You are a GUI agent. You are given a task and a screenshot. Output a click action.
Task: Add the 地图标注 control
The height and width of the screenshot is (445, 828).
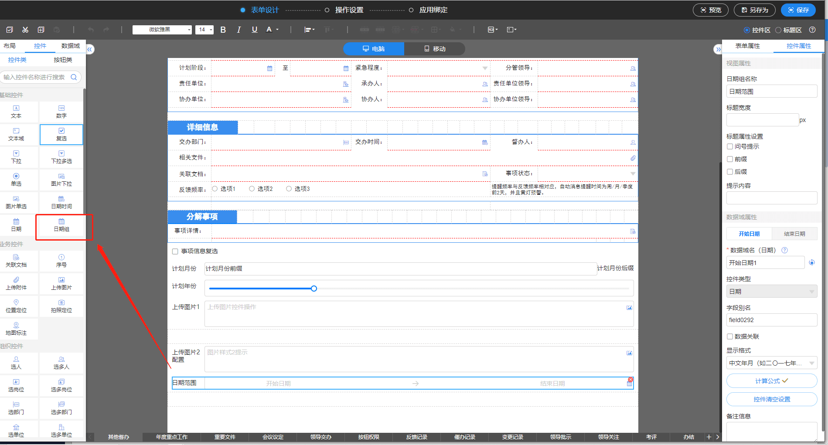click(16, 329)
